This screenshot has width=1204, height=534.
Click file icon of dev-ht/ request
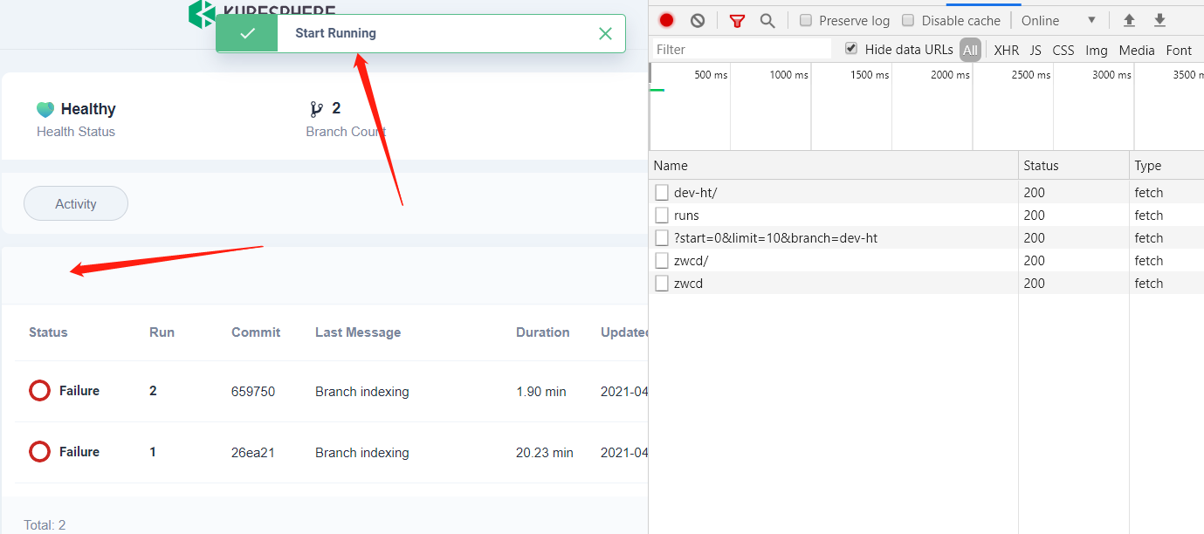tap(662, 192)
